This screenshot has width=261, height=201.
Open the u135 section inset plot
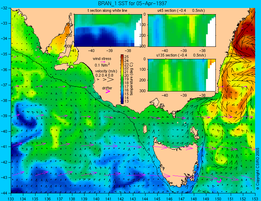point(182,75)
